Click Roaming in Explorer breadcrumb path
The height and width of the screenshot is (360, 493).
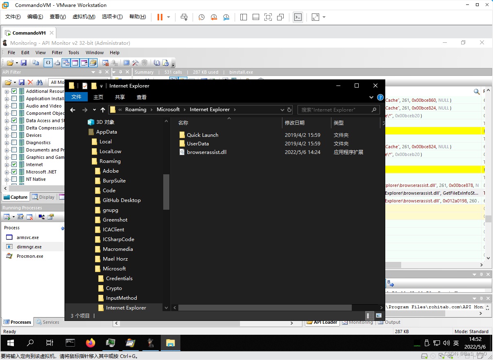135,110
